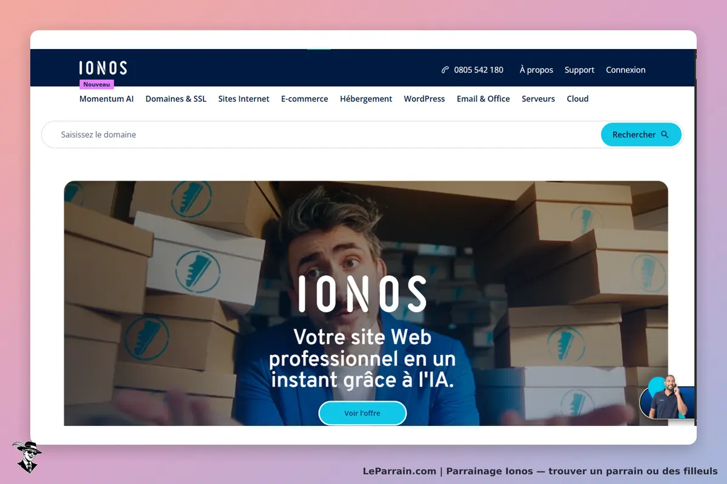727x484 pixels.
Task: Open the Email & Office menu
Action: (483, 99)
